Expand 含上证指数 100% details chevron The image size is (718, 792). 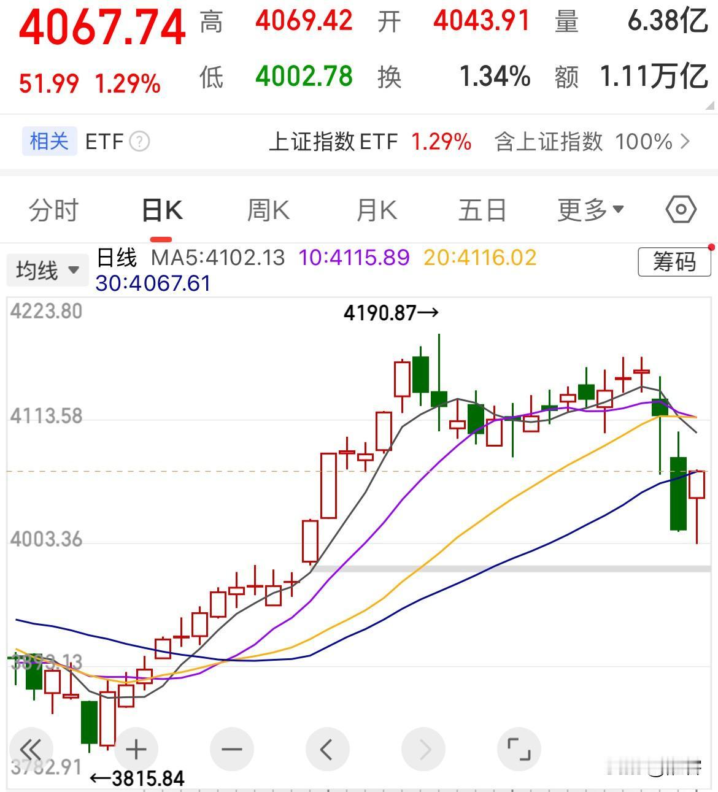(x=687, y=142)
